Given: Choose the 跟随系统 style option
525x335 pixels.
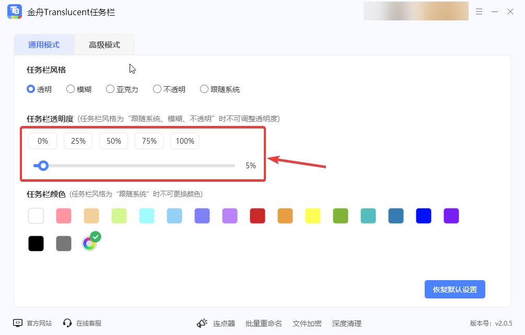Looking at the screenshot, I should tap(219, 89).
